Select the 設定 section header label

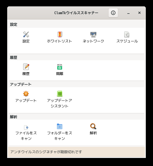(14, 24)
